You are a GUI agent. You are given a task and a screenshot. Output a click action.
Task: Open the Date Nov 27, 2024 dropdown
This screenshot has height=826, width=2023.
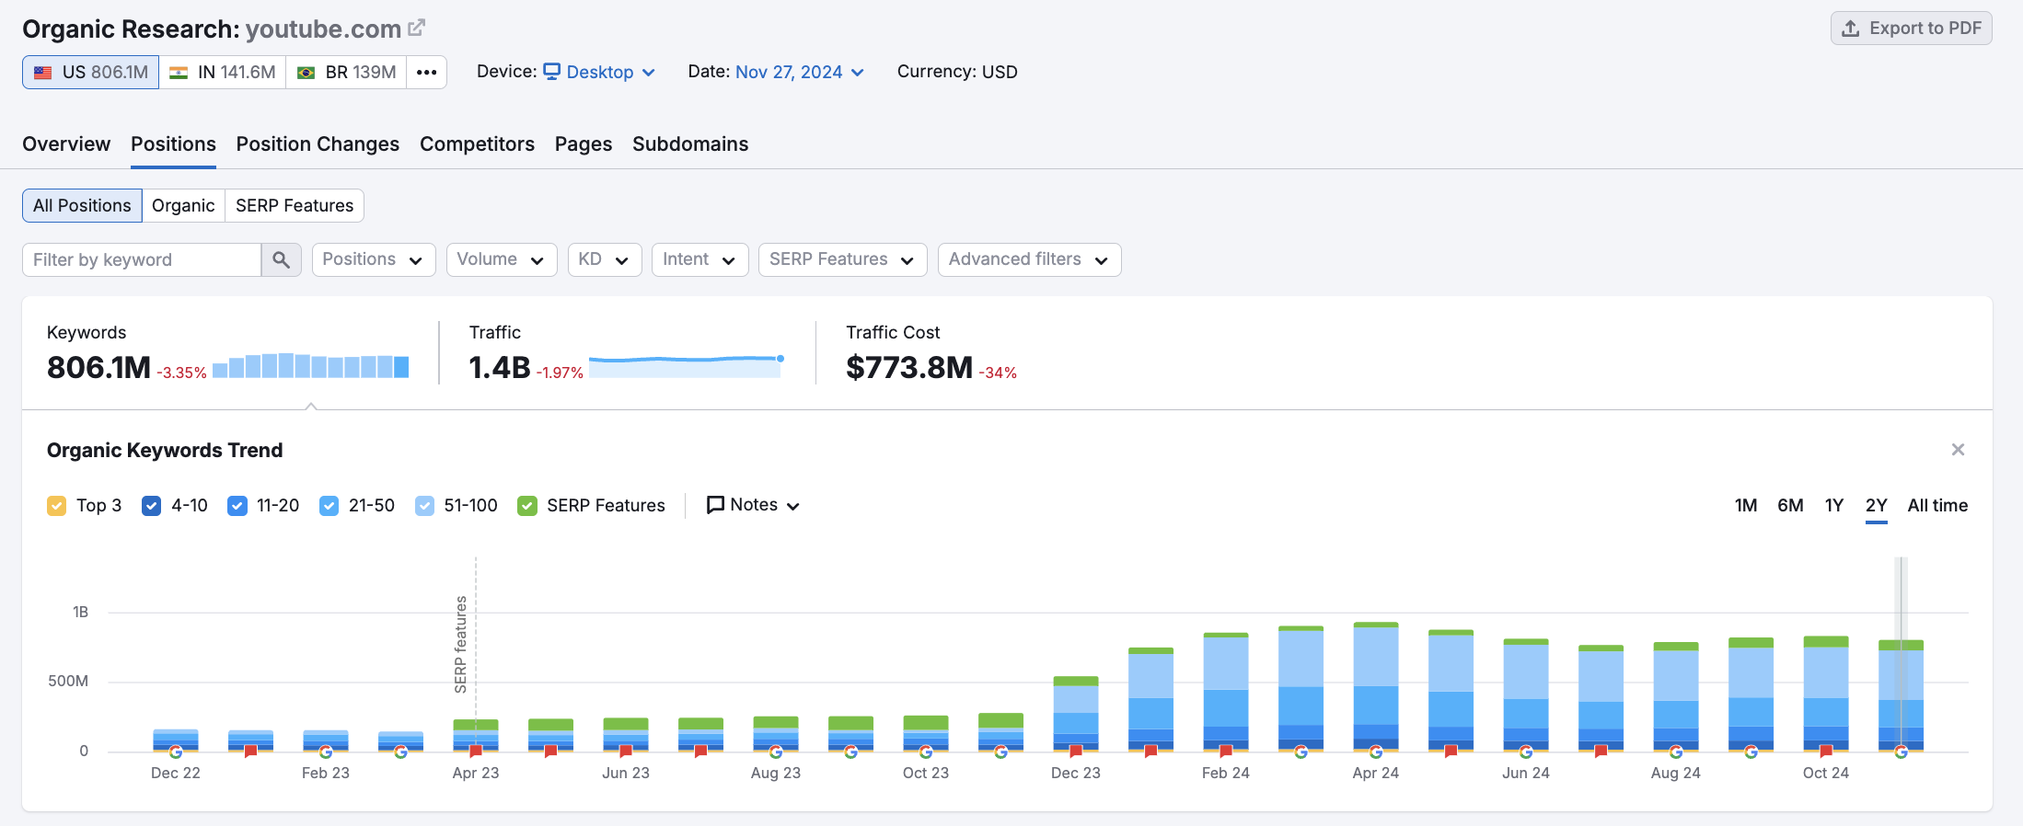click(800, 72)
